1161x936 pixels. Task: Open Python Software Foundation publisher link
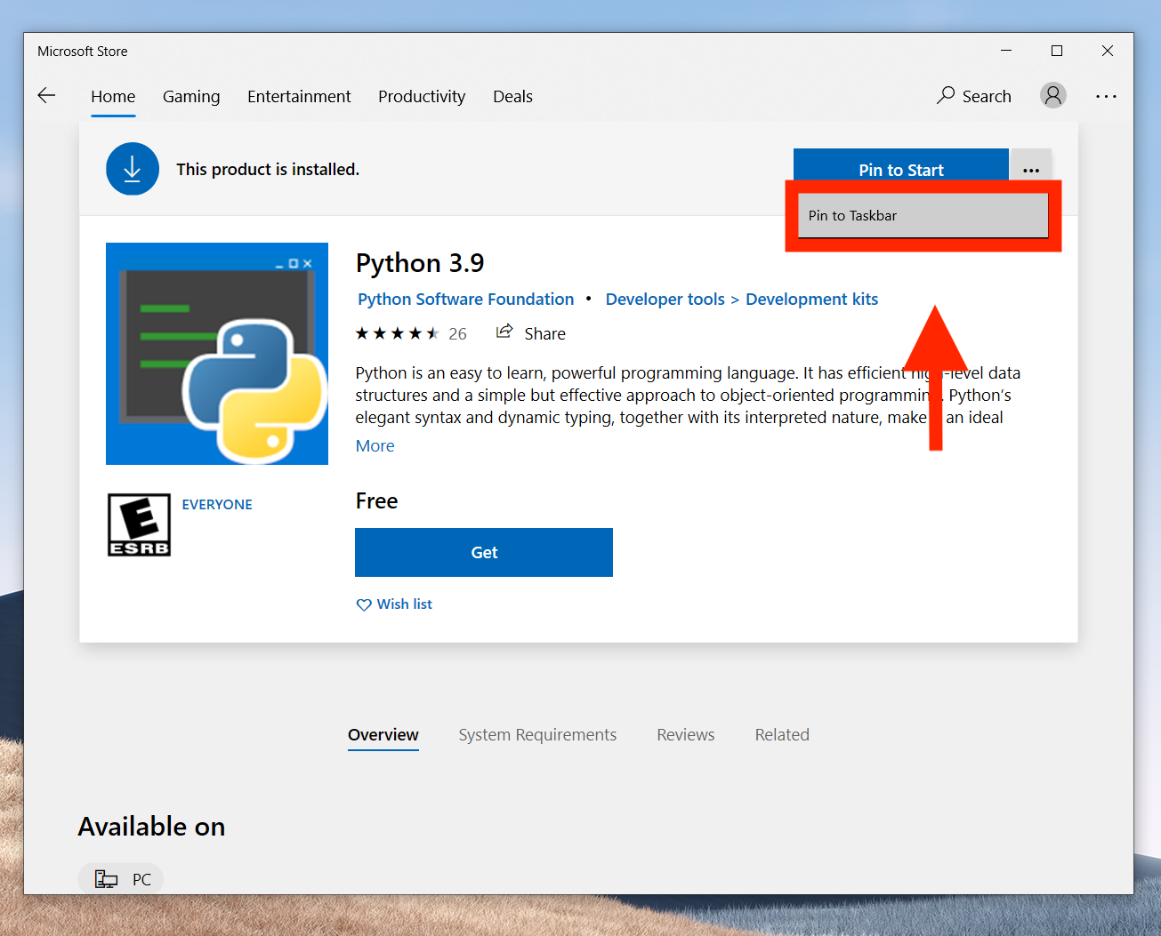(466, 300)
